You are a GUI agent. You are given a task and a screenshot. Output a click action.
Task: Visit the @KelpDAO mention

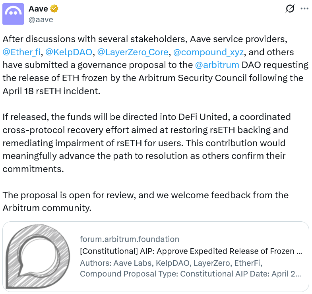click(68, 52)
